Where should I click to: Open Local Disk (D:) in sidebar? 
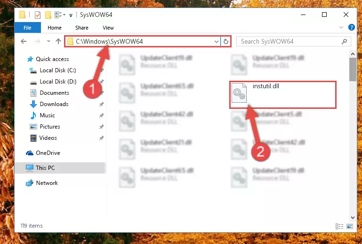(58, 82)
